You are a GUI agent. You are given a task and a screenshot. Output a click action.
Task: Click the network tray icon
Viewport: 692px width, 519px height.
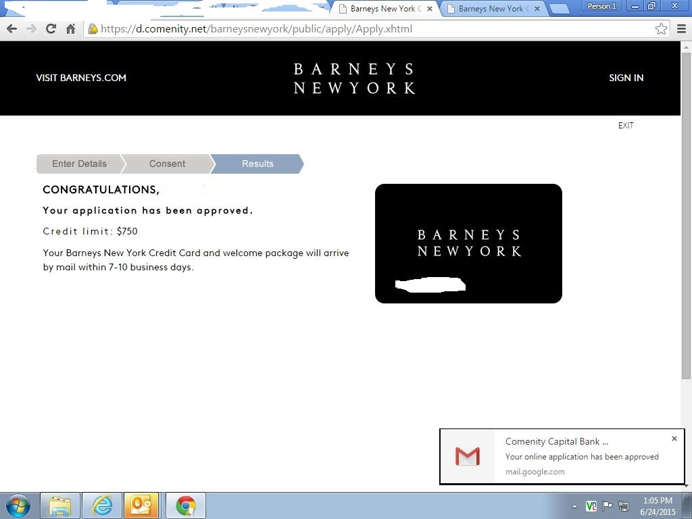point(624,506)
